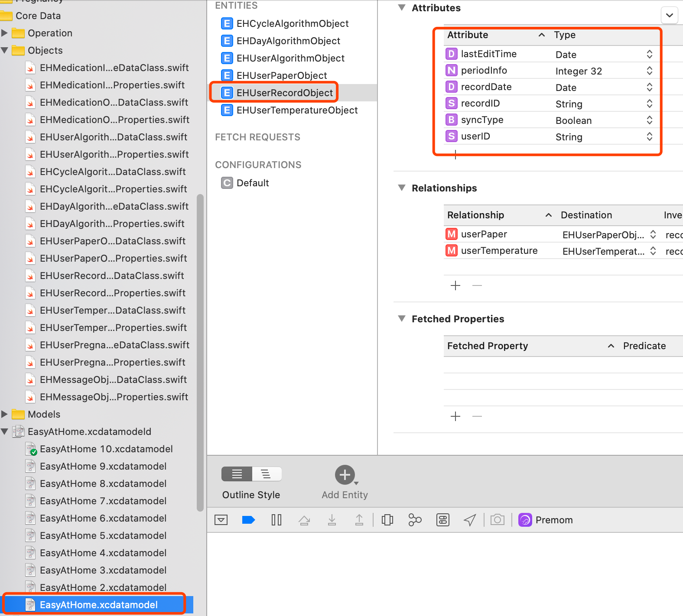This screenshot has height=616, width=683.
Task: Add a new relationship with plus button
Action: [455, 285]
